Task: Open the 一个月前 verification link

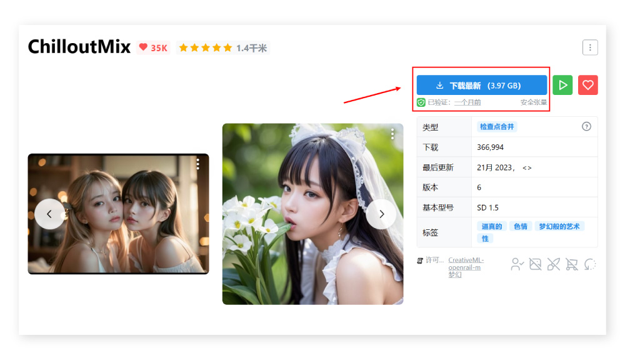Action: click(467, 102)
